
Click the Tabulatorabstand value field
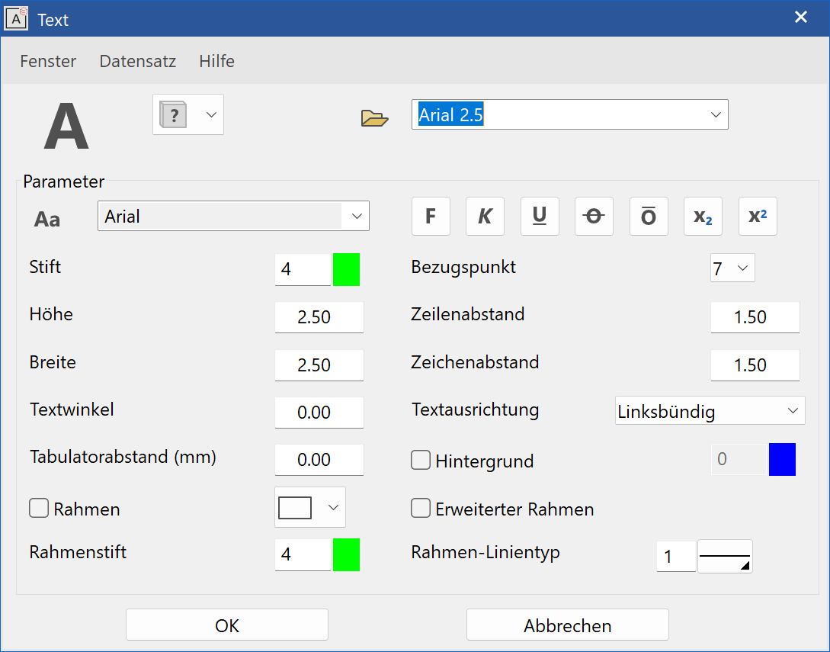coord(319,459)
